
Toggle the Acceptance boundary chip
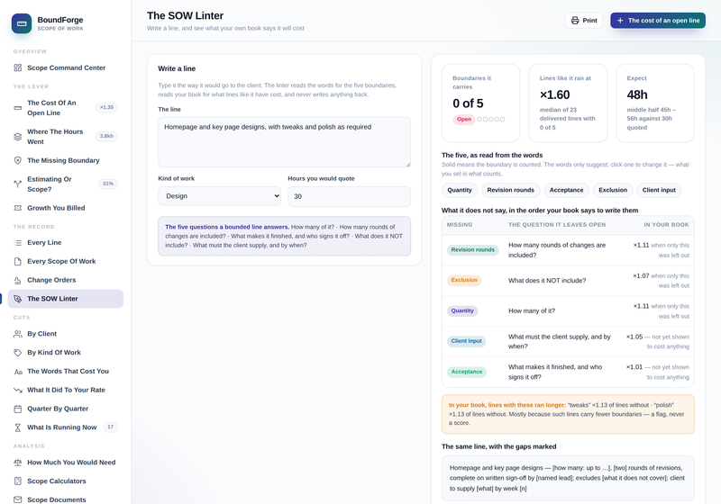tap(566, 190)
